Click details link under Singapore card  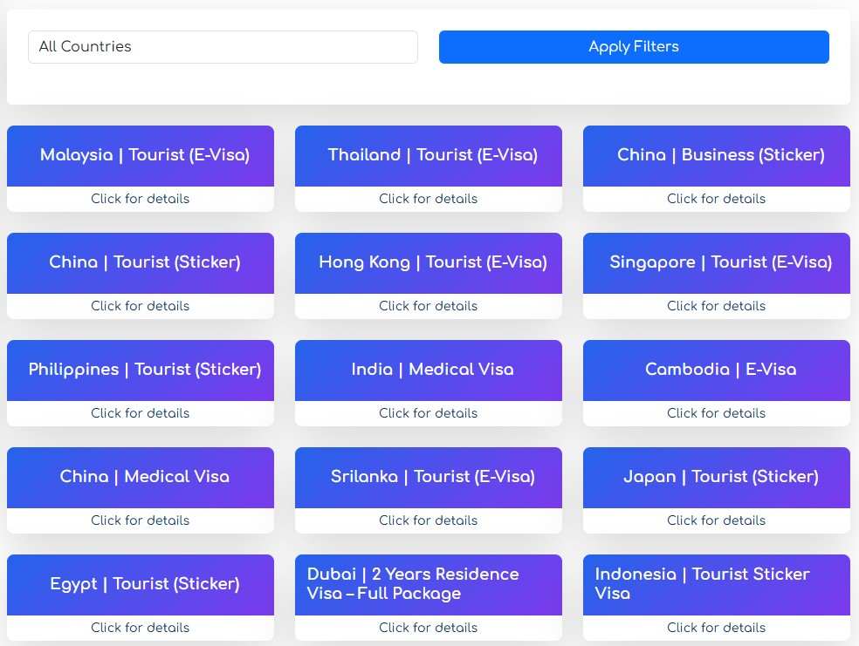click(x=717, y=306)
